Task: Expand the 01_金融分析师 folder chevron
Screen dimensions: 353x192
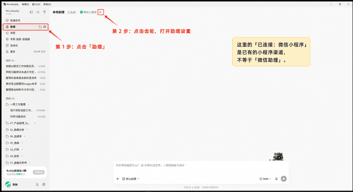Action: 30,163
